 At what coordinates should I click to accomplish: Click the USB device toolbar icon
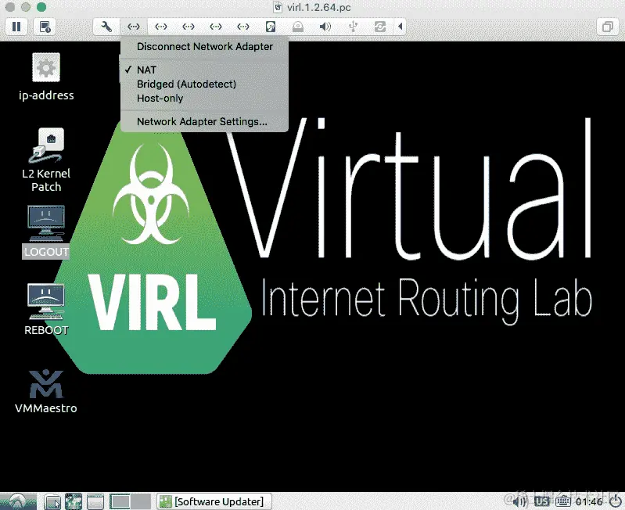[353, 27]
